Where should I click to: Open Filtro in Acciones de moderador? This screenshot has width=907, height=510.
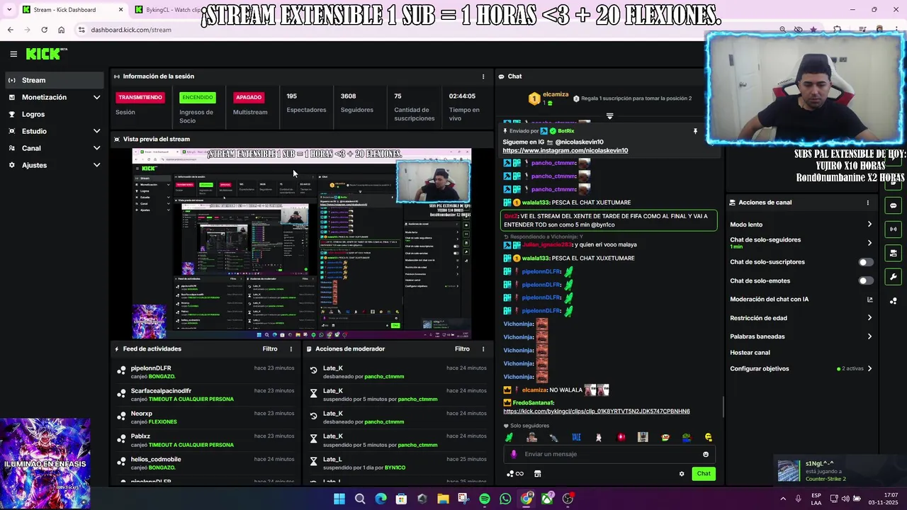point(462,348)
